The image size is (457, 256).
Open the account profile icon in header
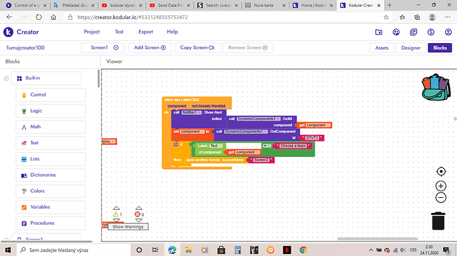pos(448,32)
